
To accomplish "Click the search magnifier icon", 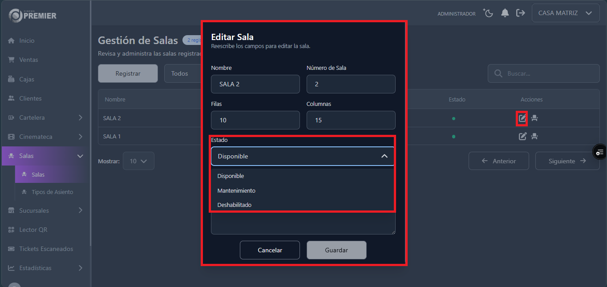I will point(498,73).
